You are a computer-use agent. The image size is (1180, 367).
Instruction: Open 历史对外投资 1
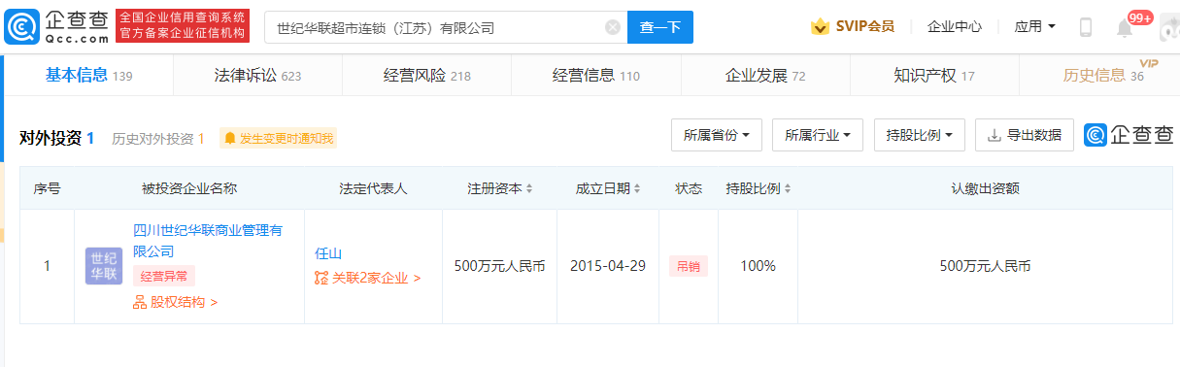(x=158, y=139)
